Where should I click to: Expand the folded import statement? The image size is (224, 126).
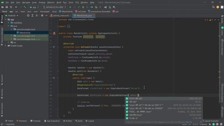pyautogui.click(x=69, y=27)
